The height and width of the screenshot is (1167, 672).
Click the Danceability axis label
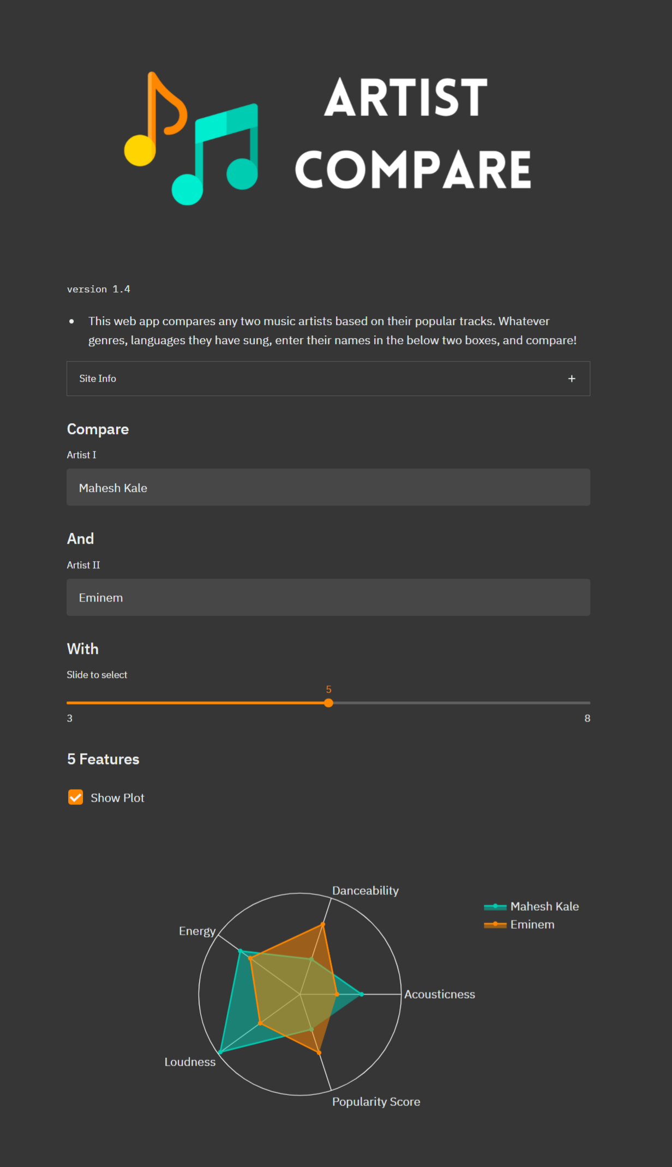365,891
